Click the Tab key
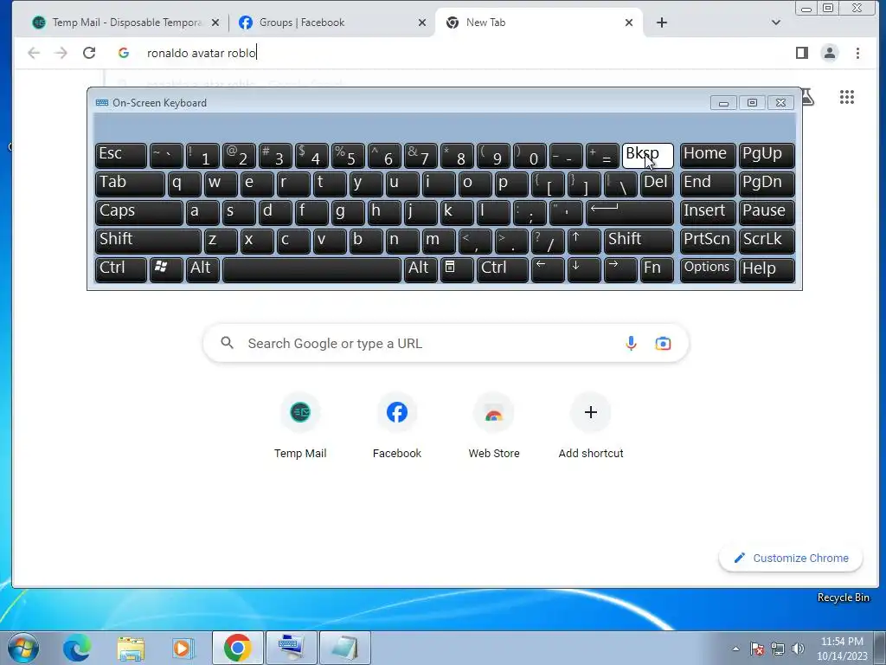Screen dimensions: 886x665 (x=130, y=184)
